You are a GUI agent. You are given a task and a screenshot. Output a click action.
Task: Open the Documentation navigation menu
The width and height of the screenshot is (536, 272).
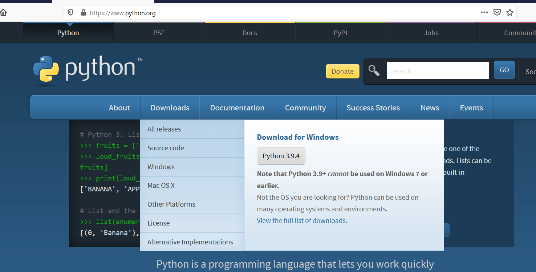(237, 107)
